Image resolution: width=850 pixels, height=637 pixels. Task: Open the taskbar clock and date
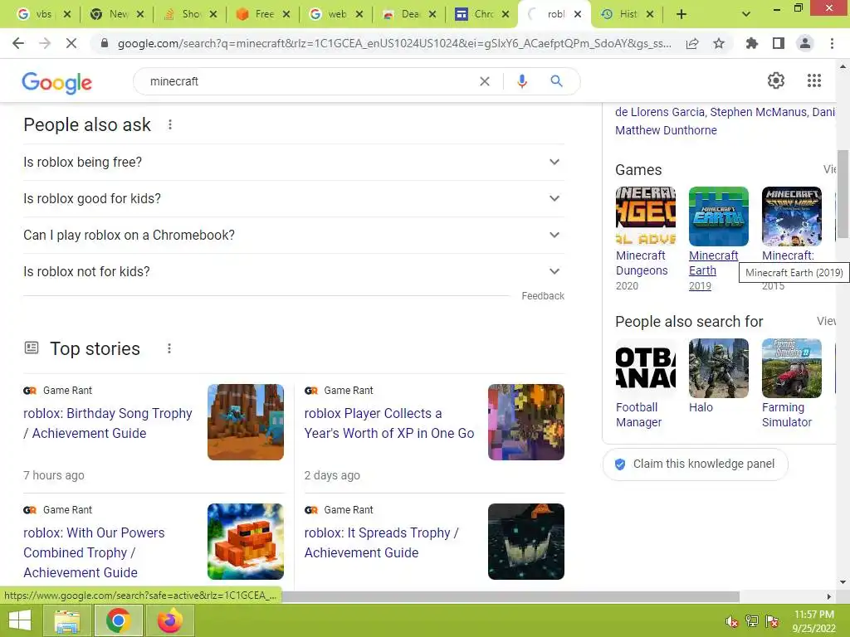[x=813, y=621]
